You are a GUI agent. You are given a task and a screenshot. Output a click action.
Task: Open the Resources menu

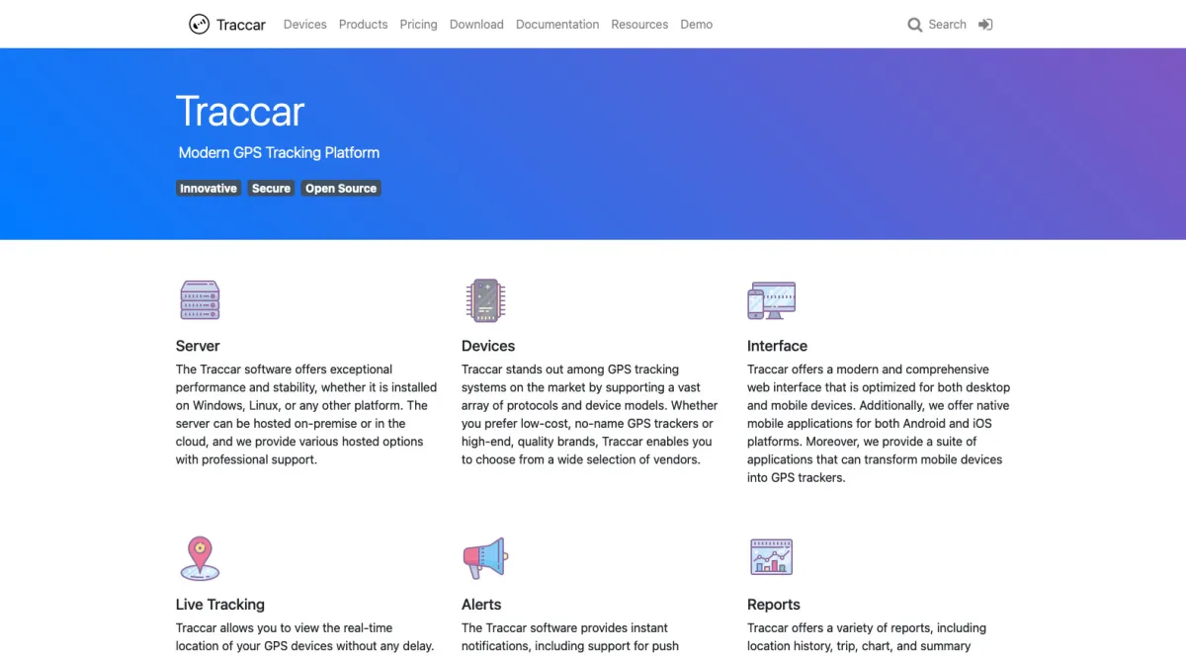point(639,25)
